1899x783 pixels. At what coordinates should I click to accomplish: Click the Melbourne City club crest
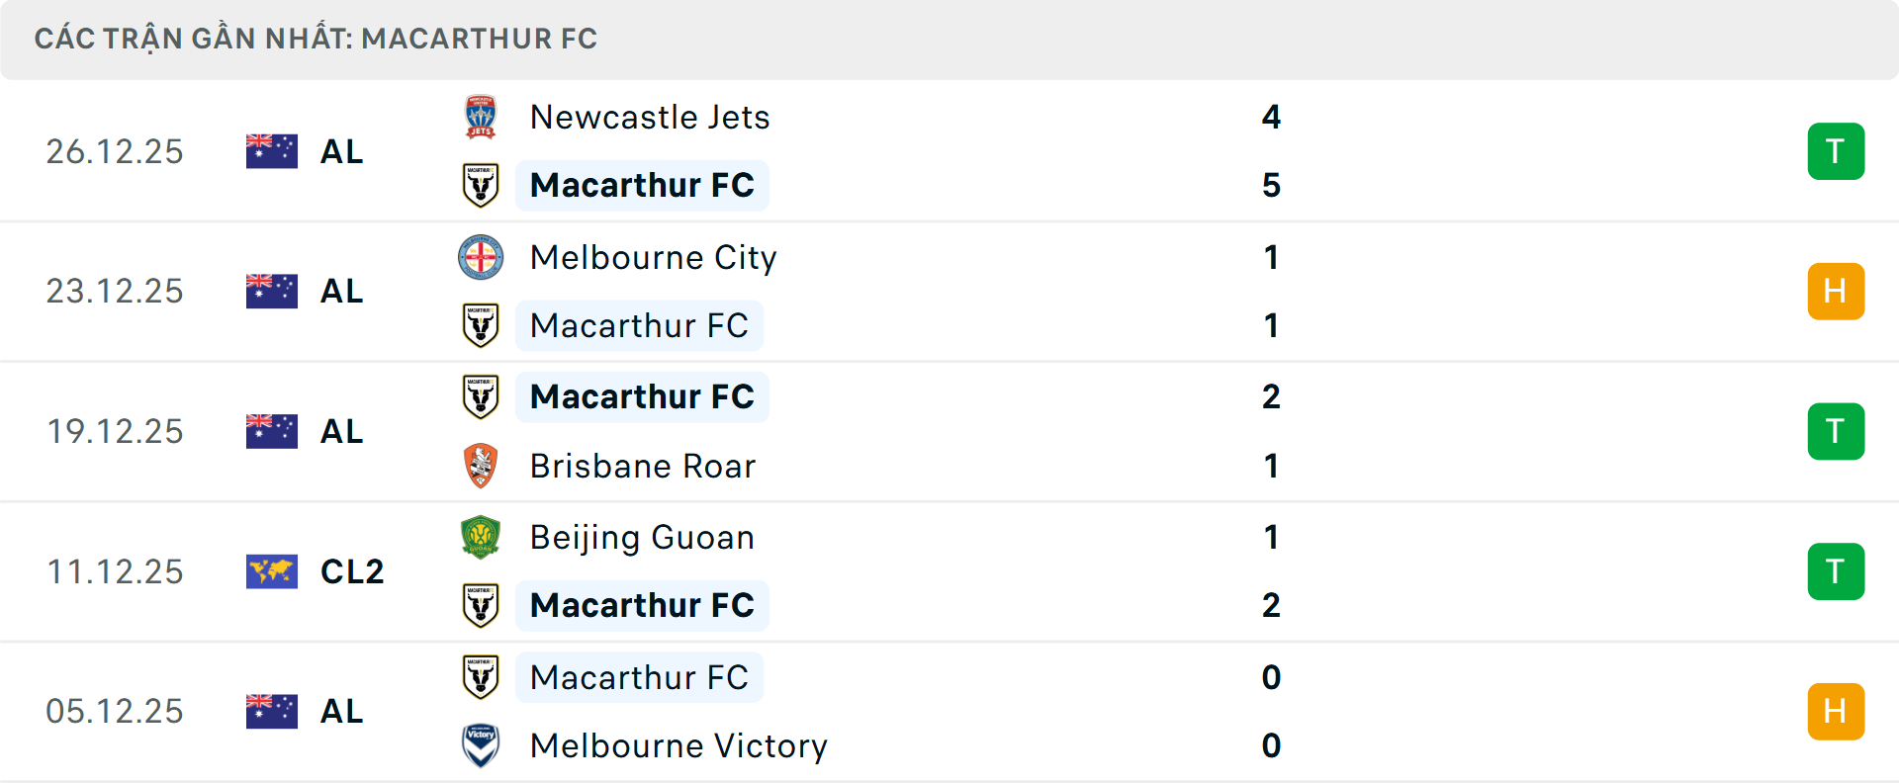[x=481, y=257]
